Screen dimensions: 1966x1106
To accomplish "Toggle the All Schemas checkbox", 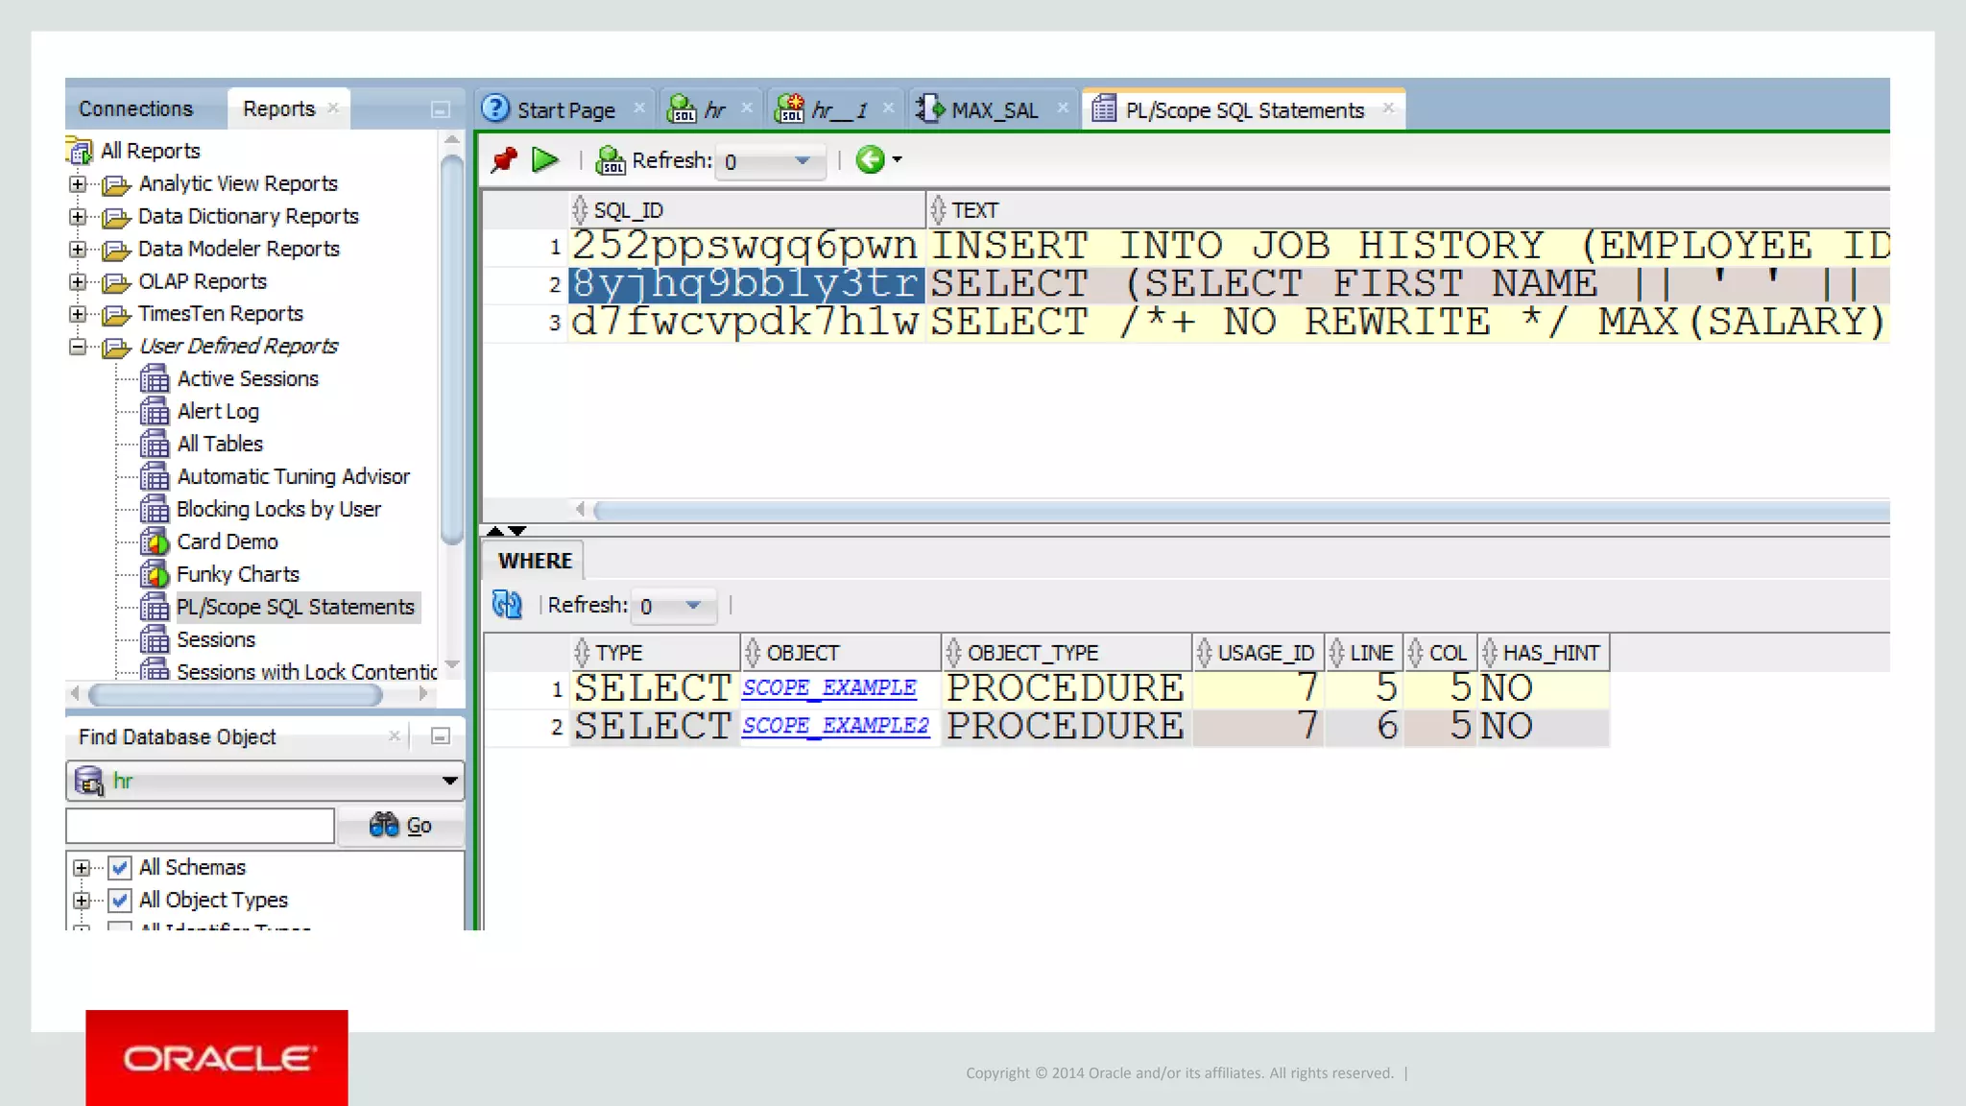I will click(x=119, y=868).
